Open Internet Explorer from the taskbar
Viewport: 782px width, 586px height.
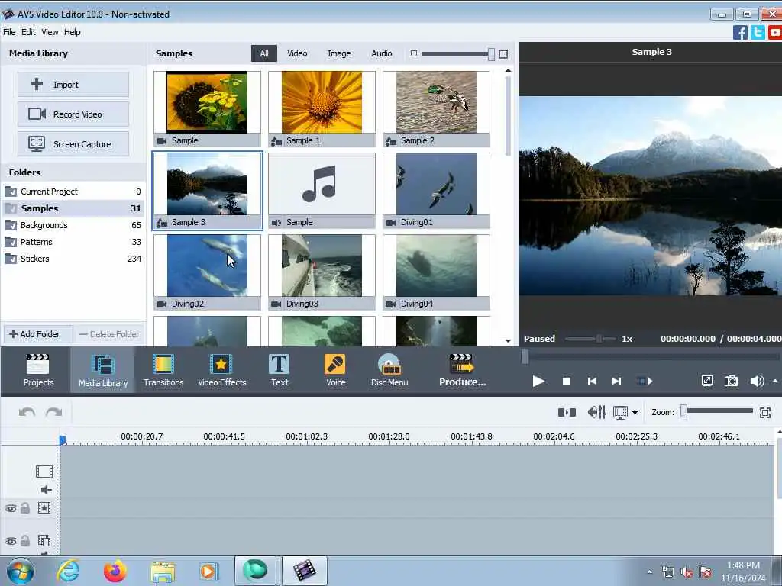[68, 571]
